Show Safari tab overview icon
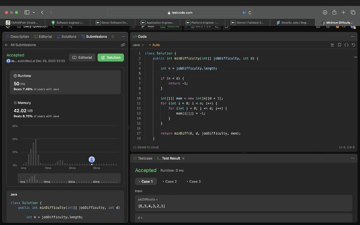360x225 pixels. pyautogui.click(x=353, y=13)
